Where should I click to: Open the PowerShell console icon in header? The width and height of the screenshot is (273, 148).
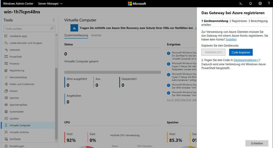[x=241, y=3]
